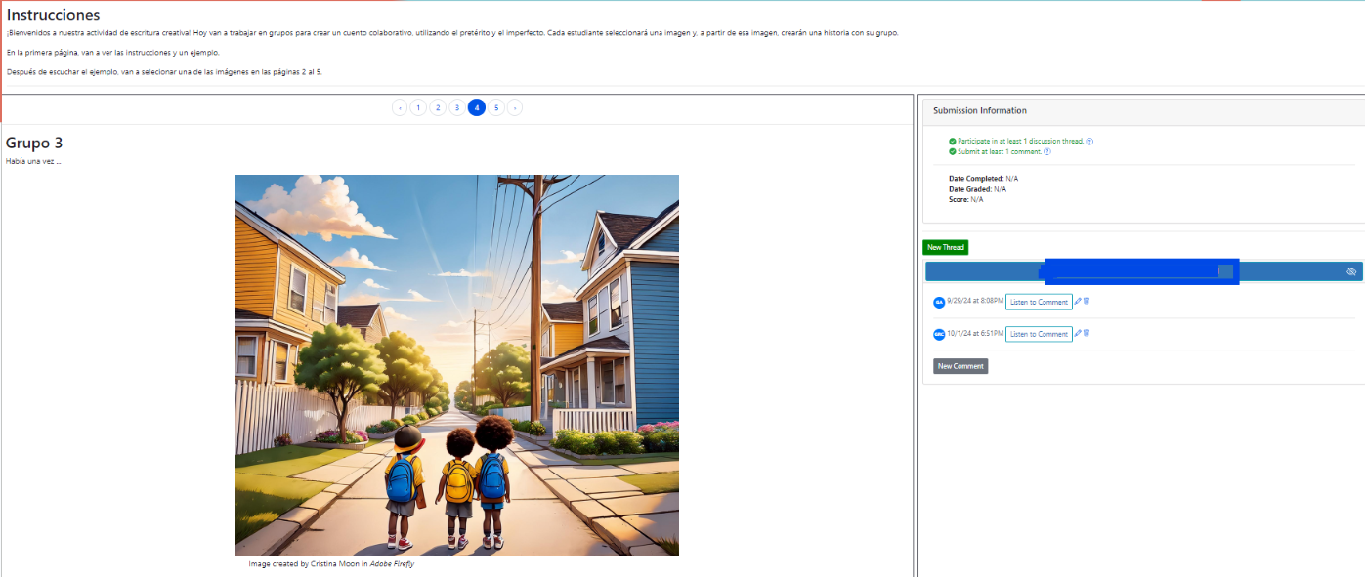Click avatar icon beside the 10/1/24 comment
This screenshot has height=577, width=1365.
pyautogui.click(x=939, y=335)
